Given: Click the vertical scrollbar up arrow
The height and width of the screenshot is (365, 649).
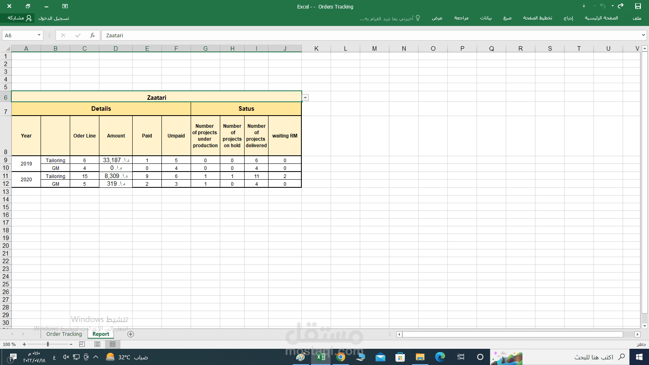Looking at the screenshot, I should coord(645,48).
